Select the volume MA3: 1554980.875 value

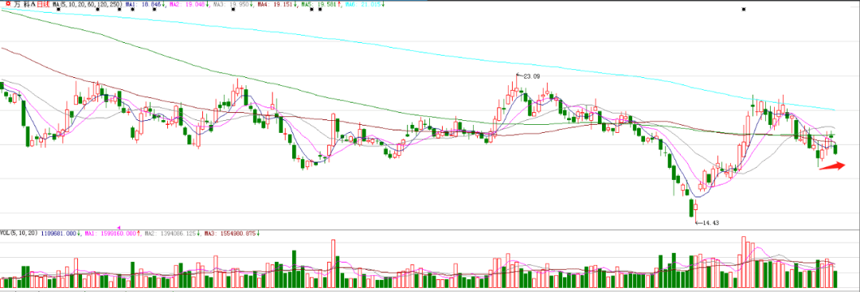(x=230, y=233)
